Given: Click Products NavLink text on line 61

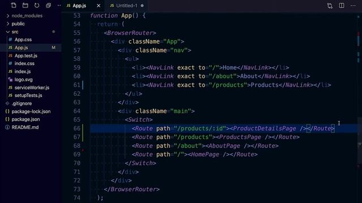Looking at the screenshot, I should (x=265, y=85).
